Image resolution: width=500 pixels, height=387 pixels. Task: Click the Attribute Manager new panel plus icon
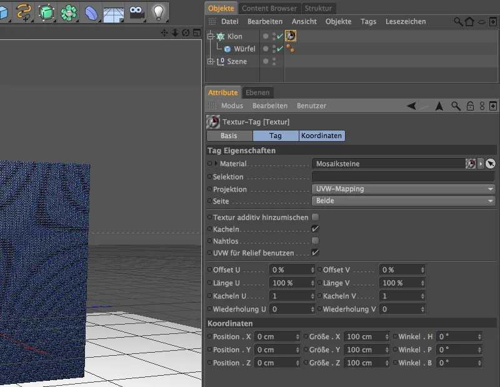tap(492, 105)
